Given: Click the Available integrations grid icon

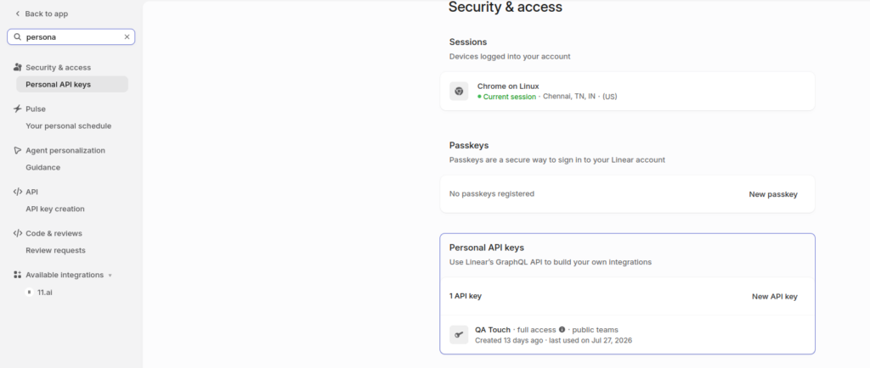Looking at the screenshot, I should click(x=17, y=275).
